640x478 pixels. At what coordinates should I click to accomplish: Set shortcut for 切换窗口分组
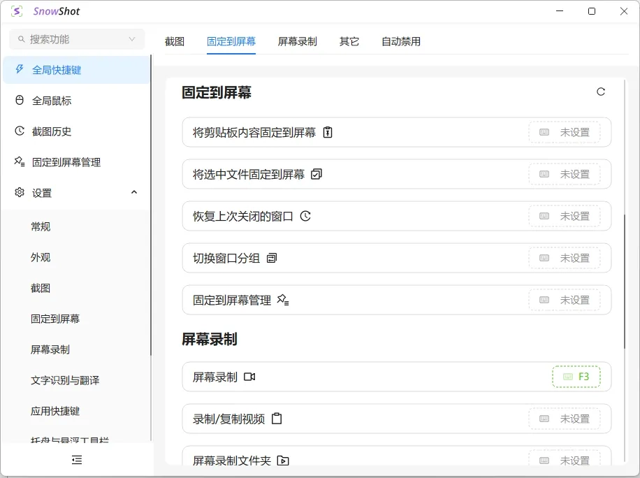coord(565,258)
